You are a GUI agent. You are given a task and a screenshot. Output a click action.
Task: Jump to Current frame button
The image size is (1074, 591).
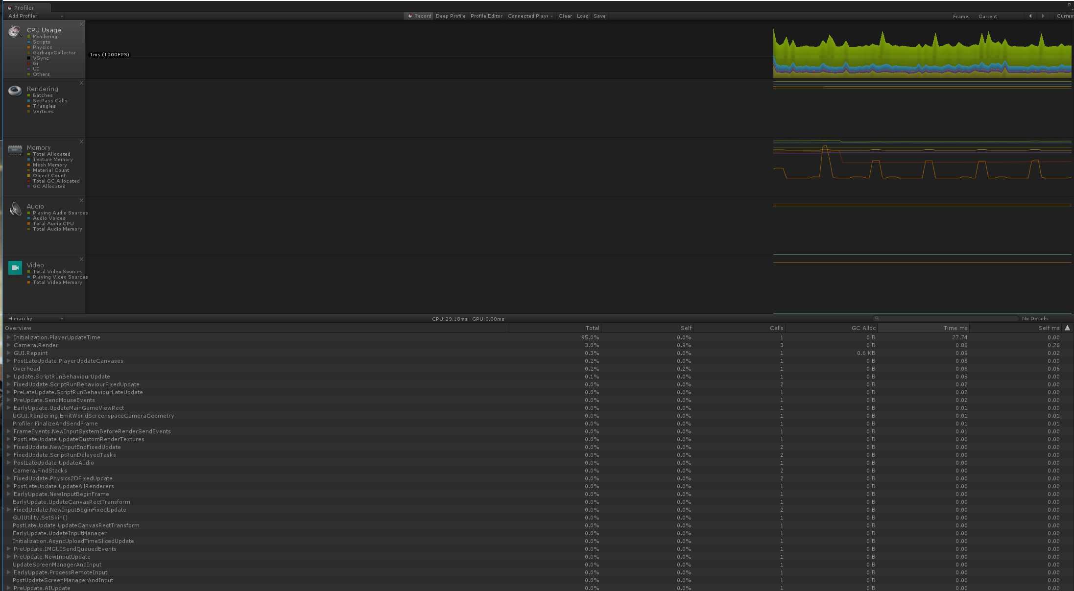[x=1065, y=16]
